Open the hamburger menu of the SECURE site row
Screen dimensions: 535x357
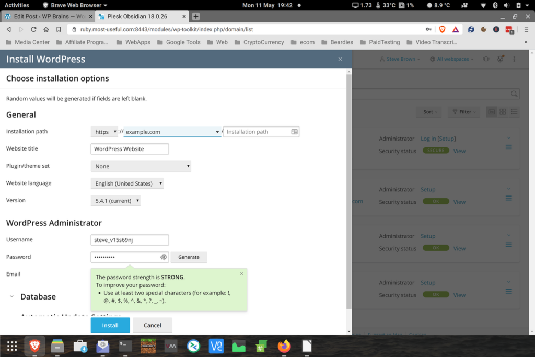click(x=509, y=147)
